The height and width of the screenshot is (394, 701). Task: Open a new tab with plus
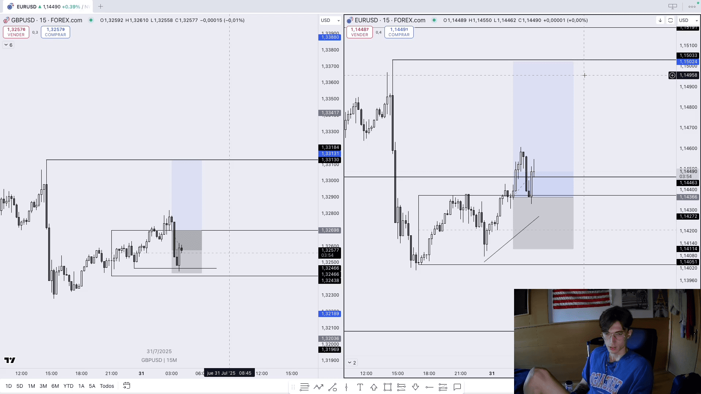tap(100, 7)
